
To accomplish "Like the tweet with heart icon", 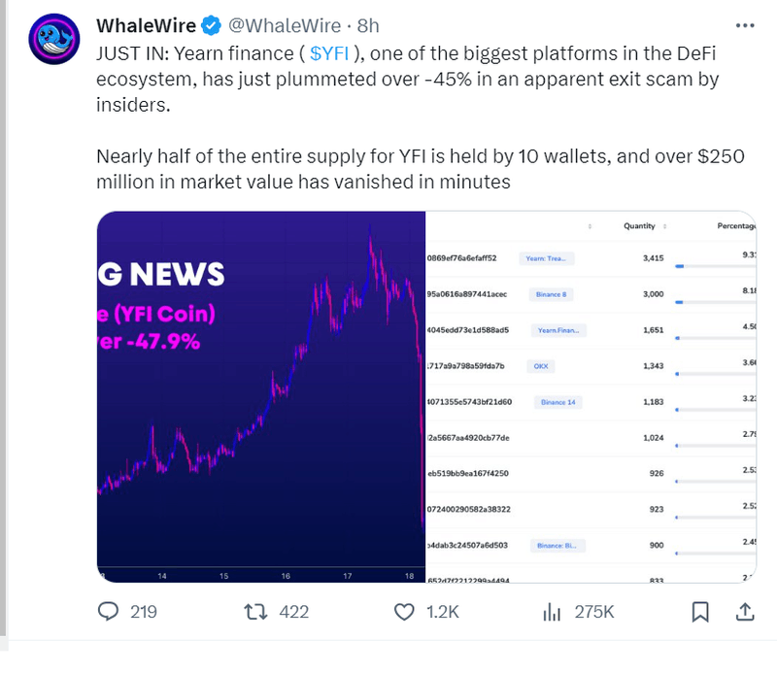I will 404,612.
